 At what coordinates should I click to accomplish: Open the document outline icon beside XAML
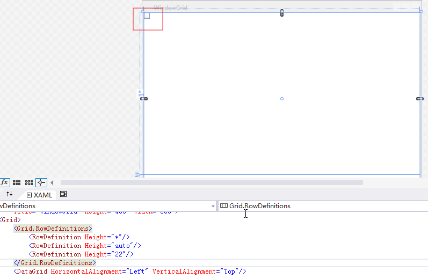(63, 194)
